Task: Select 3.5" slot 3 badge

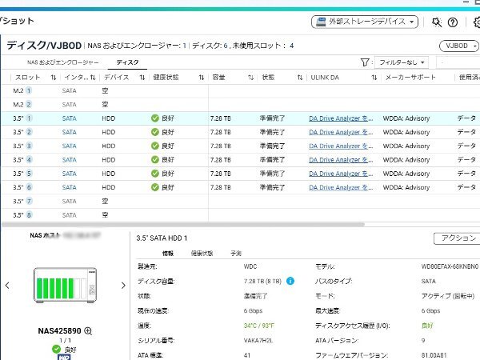Action: 29,146
